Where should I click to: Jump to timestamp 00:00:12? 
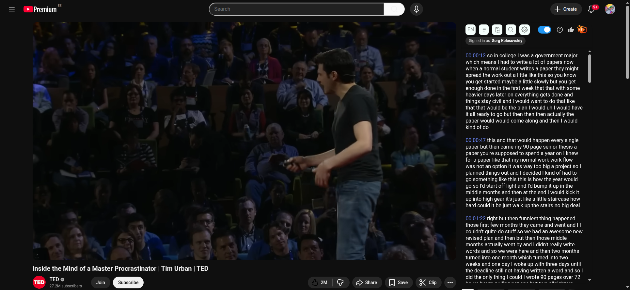(476, 56)
